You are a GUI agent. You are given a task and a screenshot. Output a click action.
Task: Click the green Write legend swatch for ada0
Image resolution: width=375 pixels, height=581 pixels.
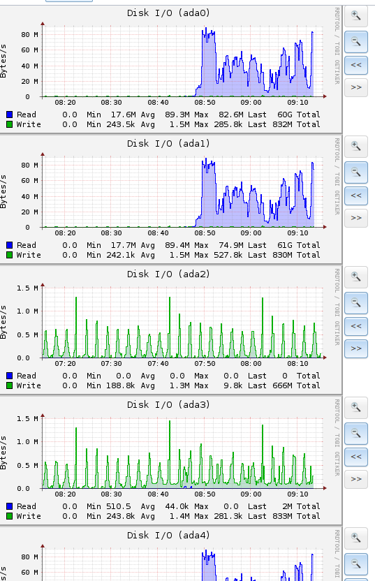[x=9, y=124]
